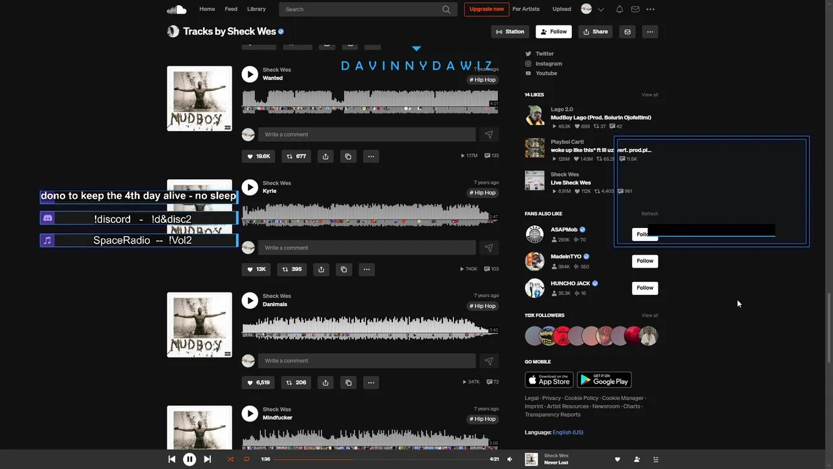Repost Danimals with 206 reposts
Screen dimensions: 833x469
pos(296,382)
